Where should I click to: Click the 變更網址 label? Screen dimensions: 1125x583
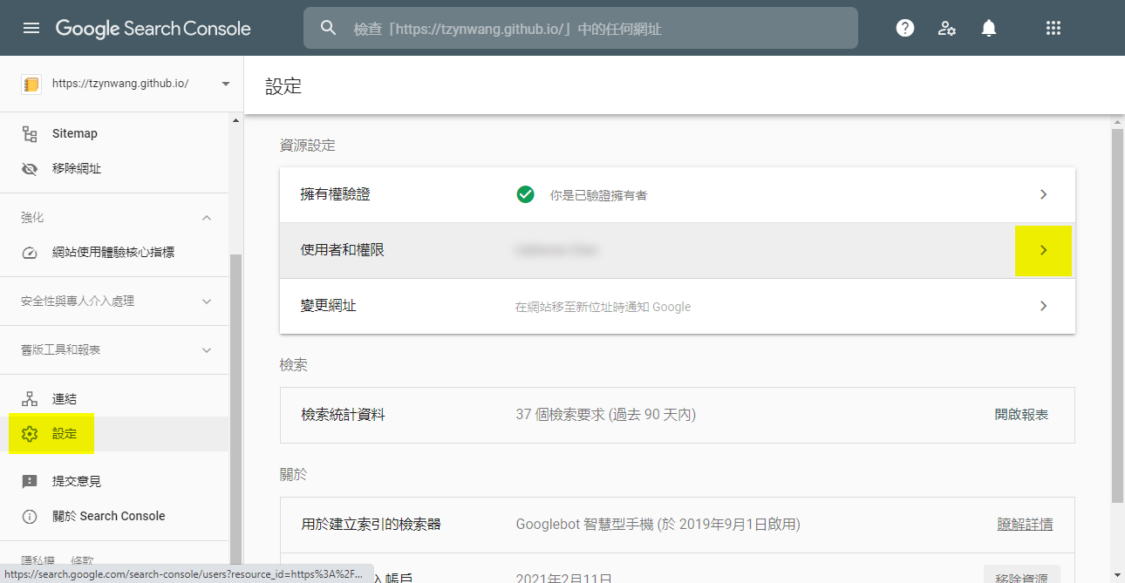click(329, 306)
